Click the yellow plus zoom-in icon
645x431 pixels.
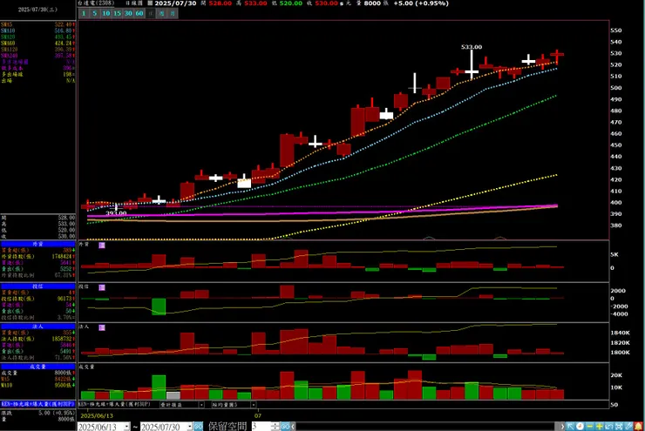(600, 427)
